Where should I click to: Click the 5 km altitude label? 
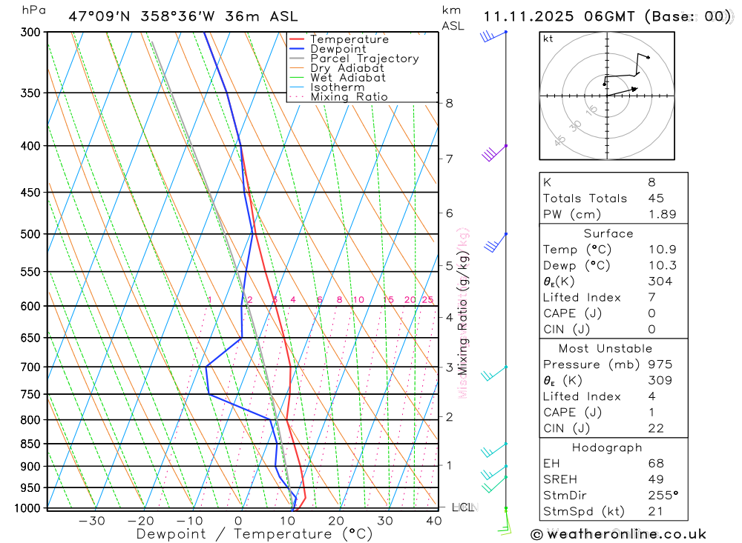449,266
